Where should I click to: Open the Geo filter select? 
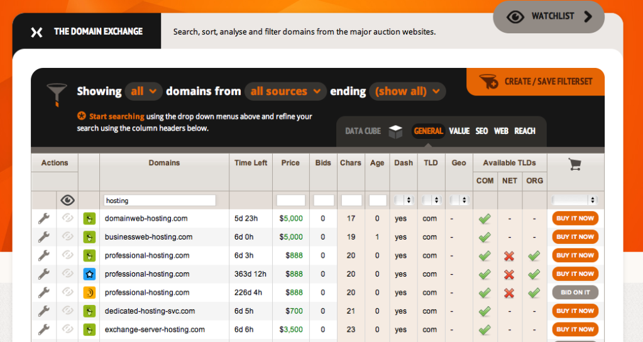coord(459,200)
